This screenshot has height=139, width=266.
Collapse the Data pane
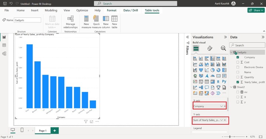coord(263,37)
